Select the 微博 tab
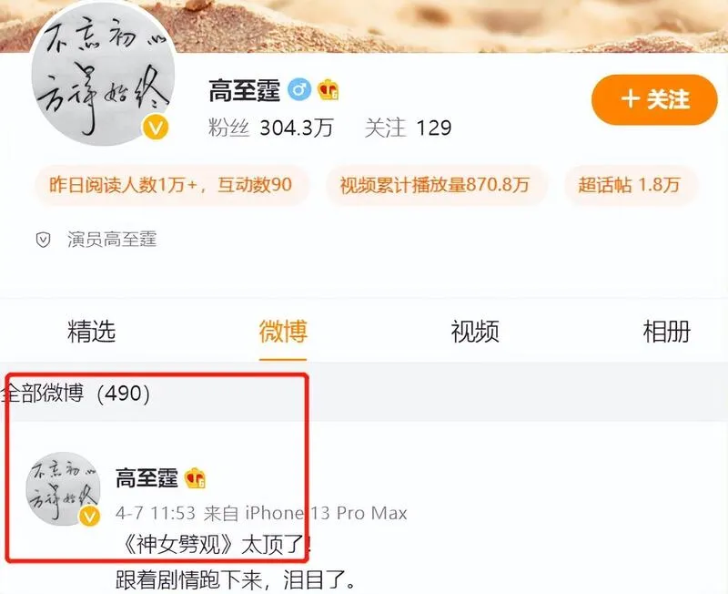Viewport: 728px width, 594px height. click(x=283, y=331)
